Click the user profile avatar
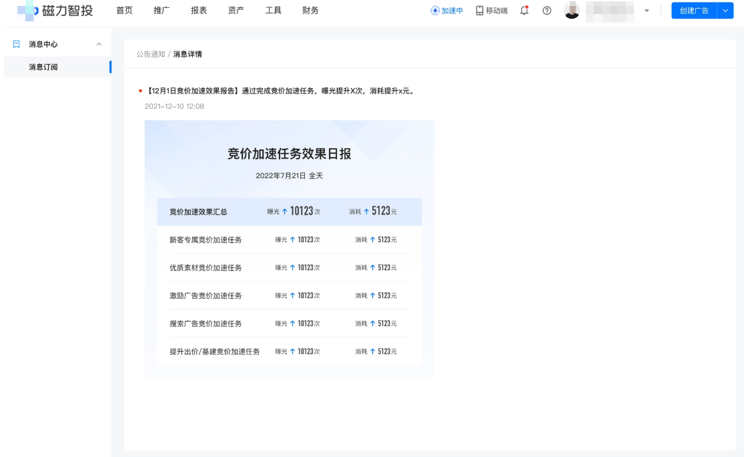Viewport: 744px width, 457px height. point(572,11)
